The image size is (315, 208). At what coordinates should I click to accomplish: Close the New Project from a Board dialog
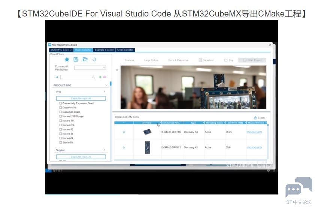pyautogui.click(x=270, y=45)
